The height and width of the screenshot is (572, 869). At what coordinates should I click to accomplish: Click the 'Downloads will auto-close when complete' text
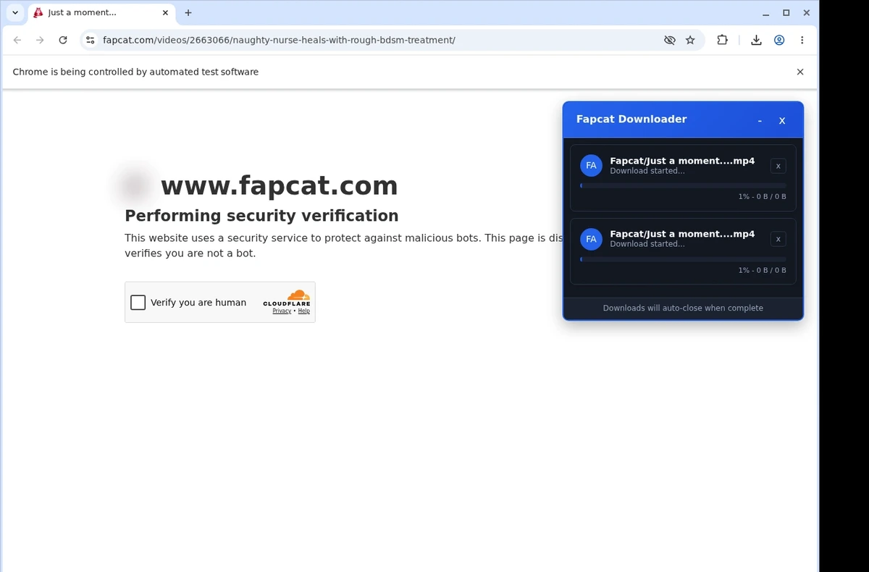point(683,308)
